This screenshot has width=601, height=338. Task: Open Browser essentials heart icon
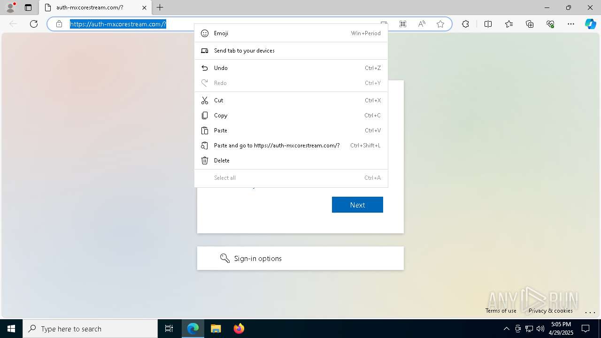(x=550, y=24)
